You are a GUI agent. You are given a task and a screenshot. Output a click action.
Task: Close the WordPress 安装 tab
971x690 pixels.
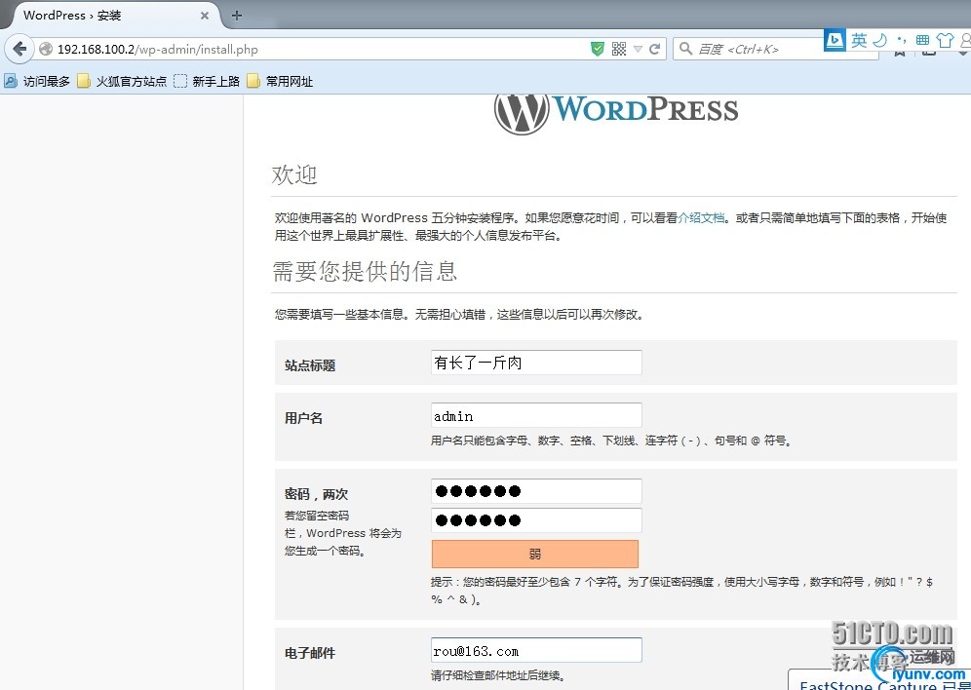tap(205, 17)
